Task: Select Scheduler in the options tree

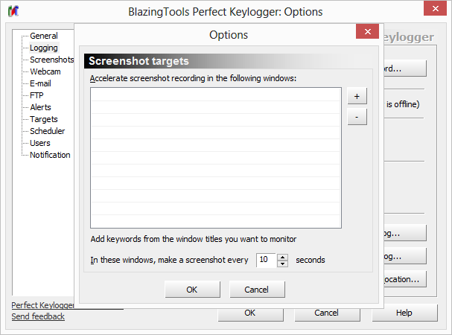Action: [47, 131]
